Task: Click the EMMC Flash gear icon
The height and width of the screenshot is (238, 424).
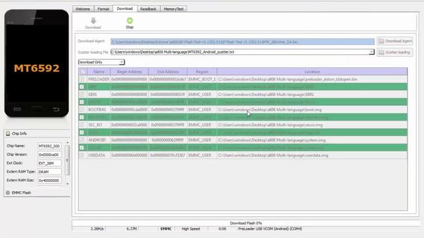Action: [x=8, y=192]
